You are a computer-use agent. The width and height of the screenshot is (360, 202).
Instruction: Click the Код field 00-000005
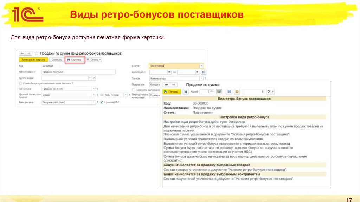[x=51, y=66]
